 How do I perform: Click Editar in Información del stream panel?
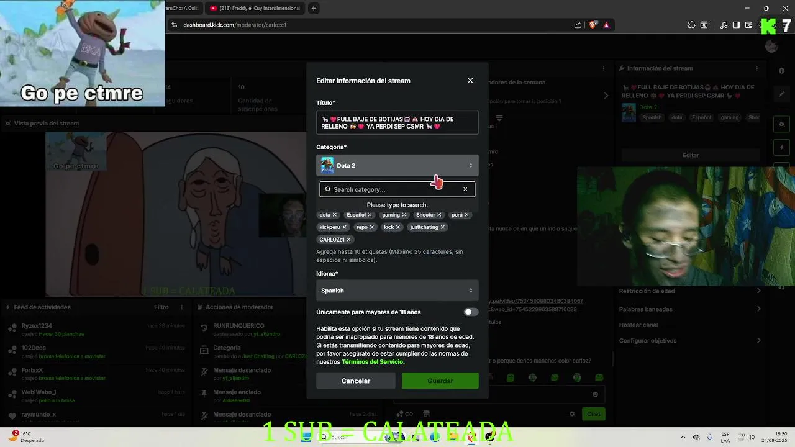691,155
